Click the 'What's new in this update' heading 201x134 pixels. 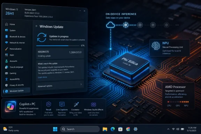click(47, 64)
